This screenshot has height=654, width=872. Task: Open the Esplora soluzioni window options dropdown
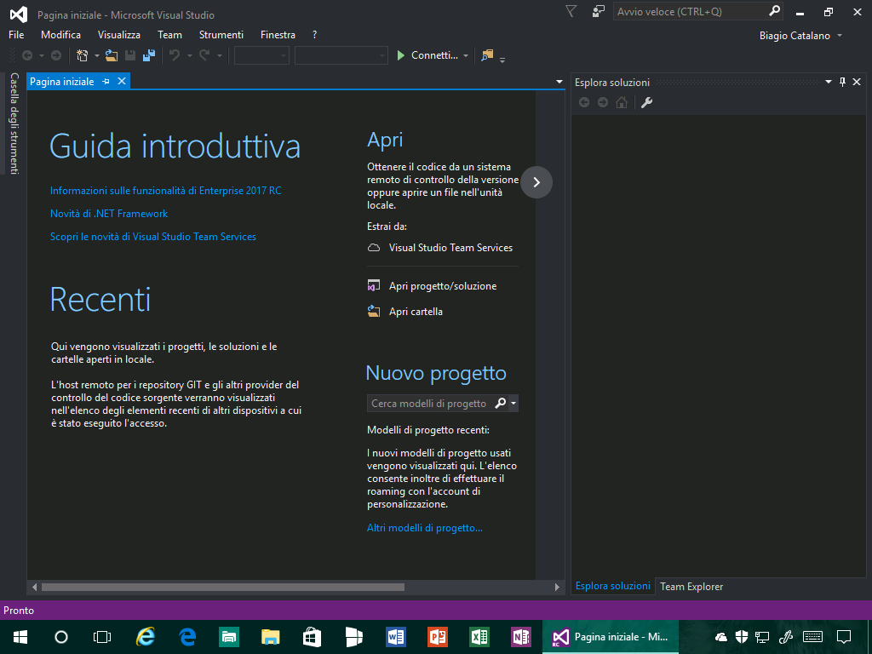coord(828,82)
